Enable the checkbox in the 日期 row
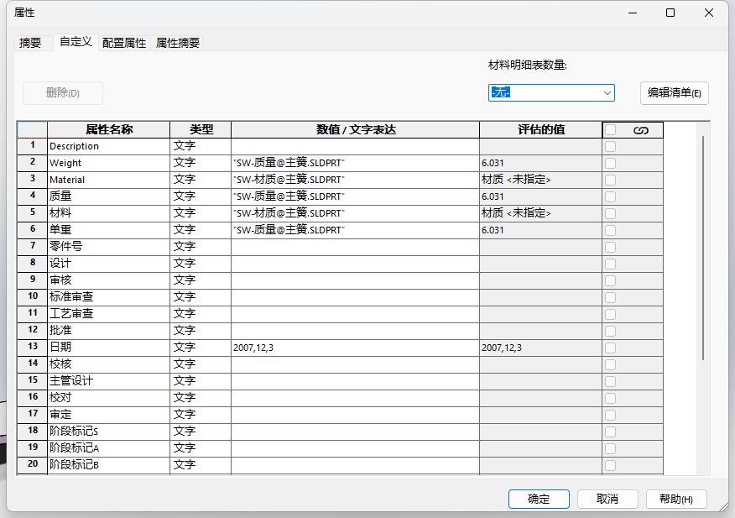The image size is (735, 518). 610,348
